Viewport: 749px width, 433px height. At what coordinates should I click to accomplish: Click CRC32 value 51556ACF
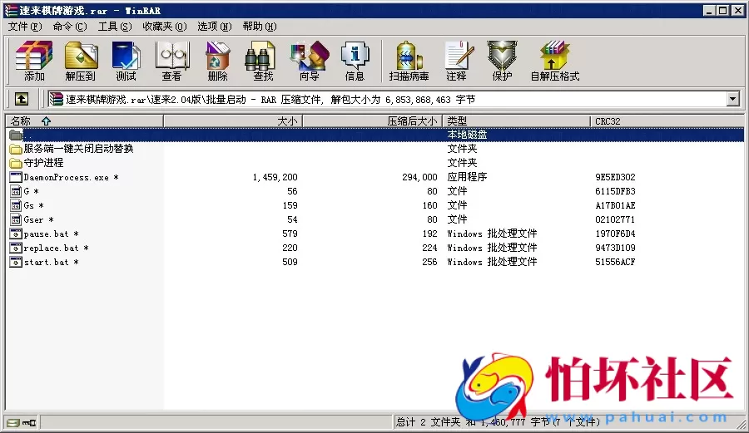tap(615, 263)
